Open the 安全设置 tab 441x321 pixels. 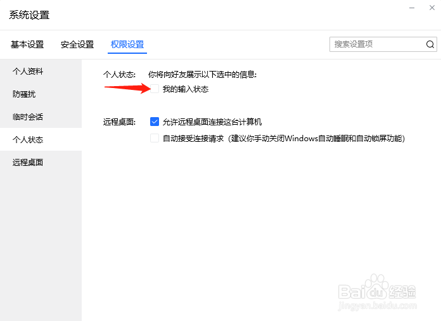77,44
